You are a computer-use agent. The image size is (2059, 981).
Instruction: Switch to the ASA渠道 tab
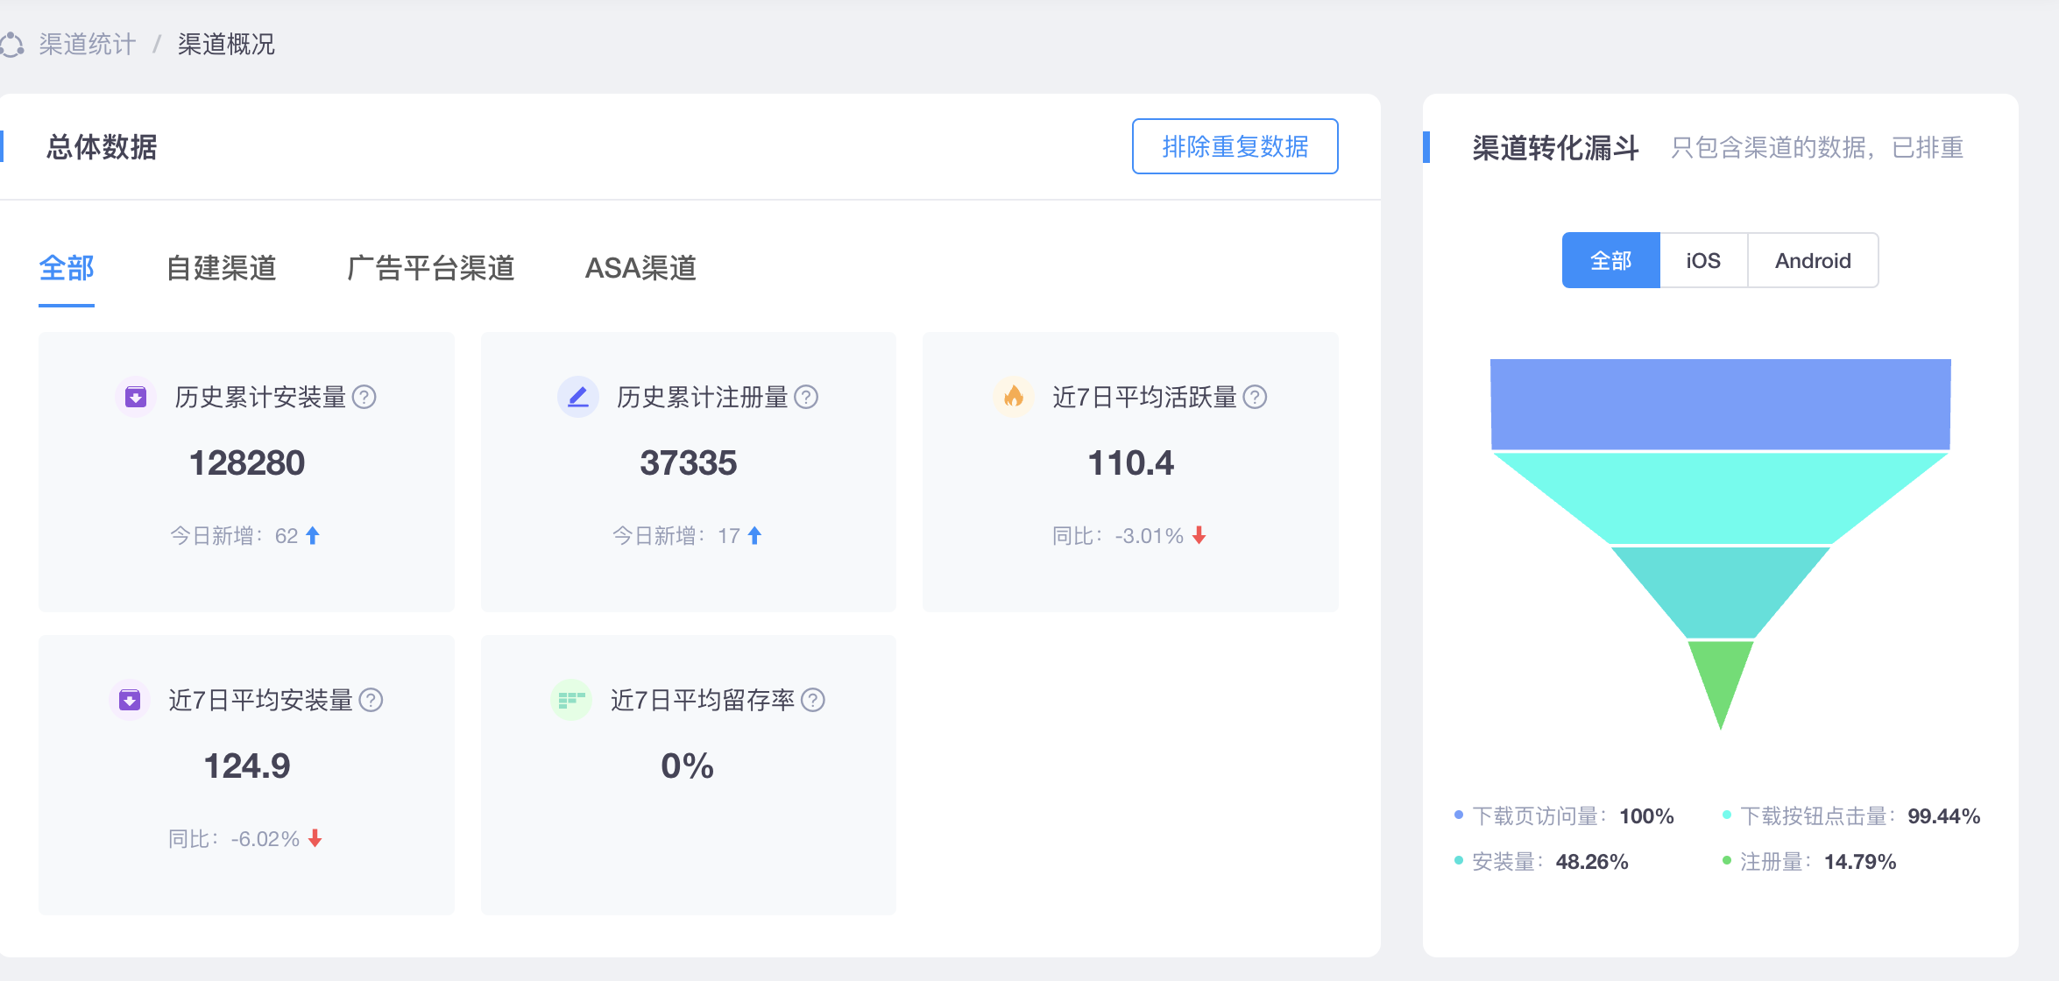point(640,268)
